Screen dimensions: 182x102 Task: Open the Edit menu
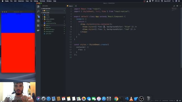click(x=15, y=1)
